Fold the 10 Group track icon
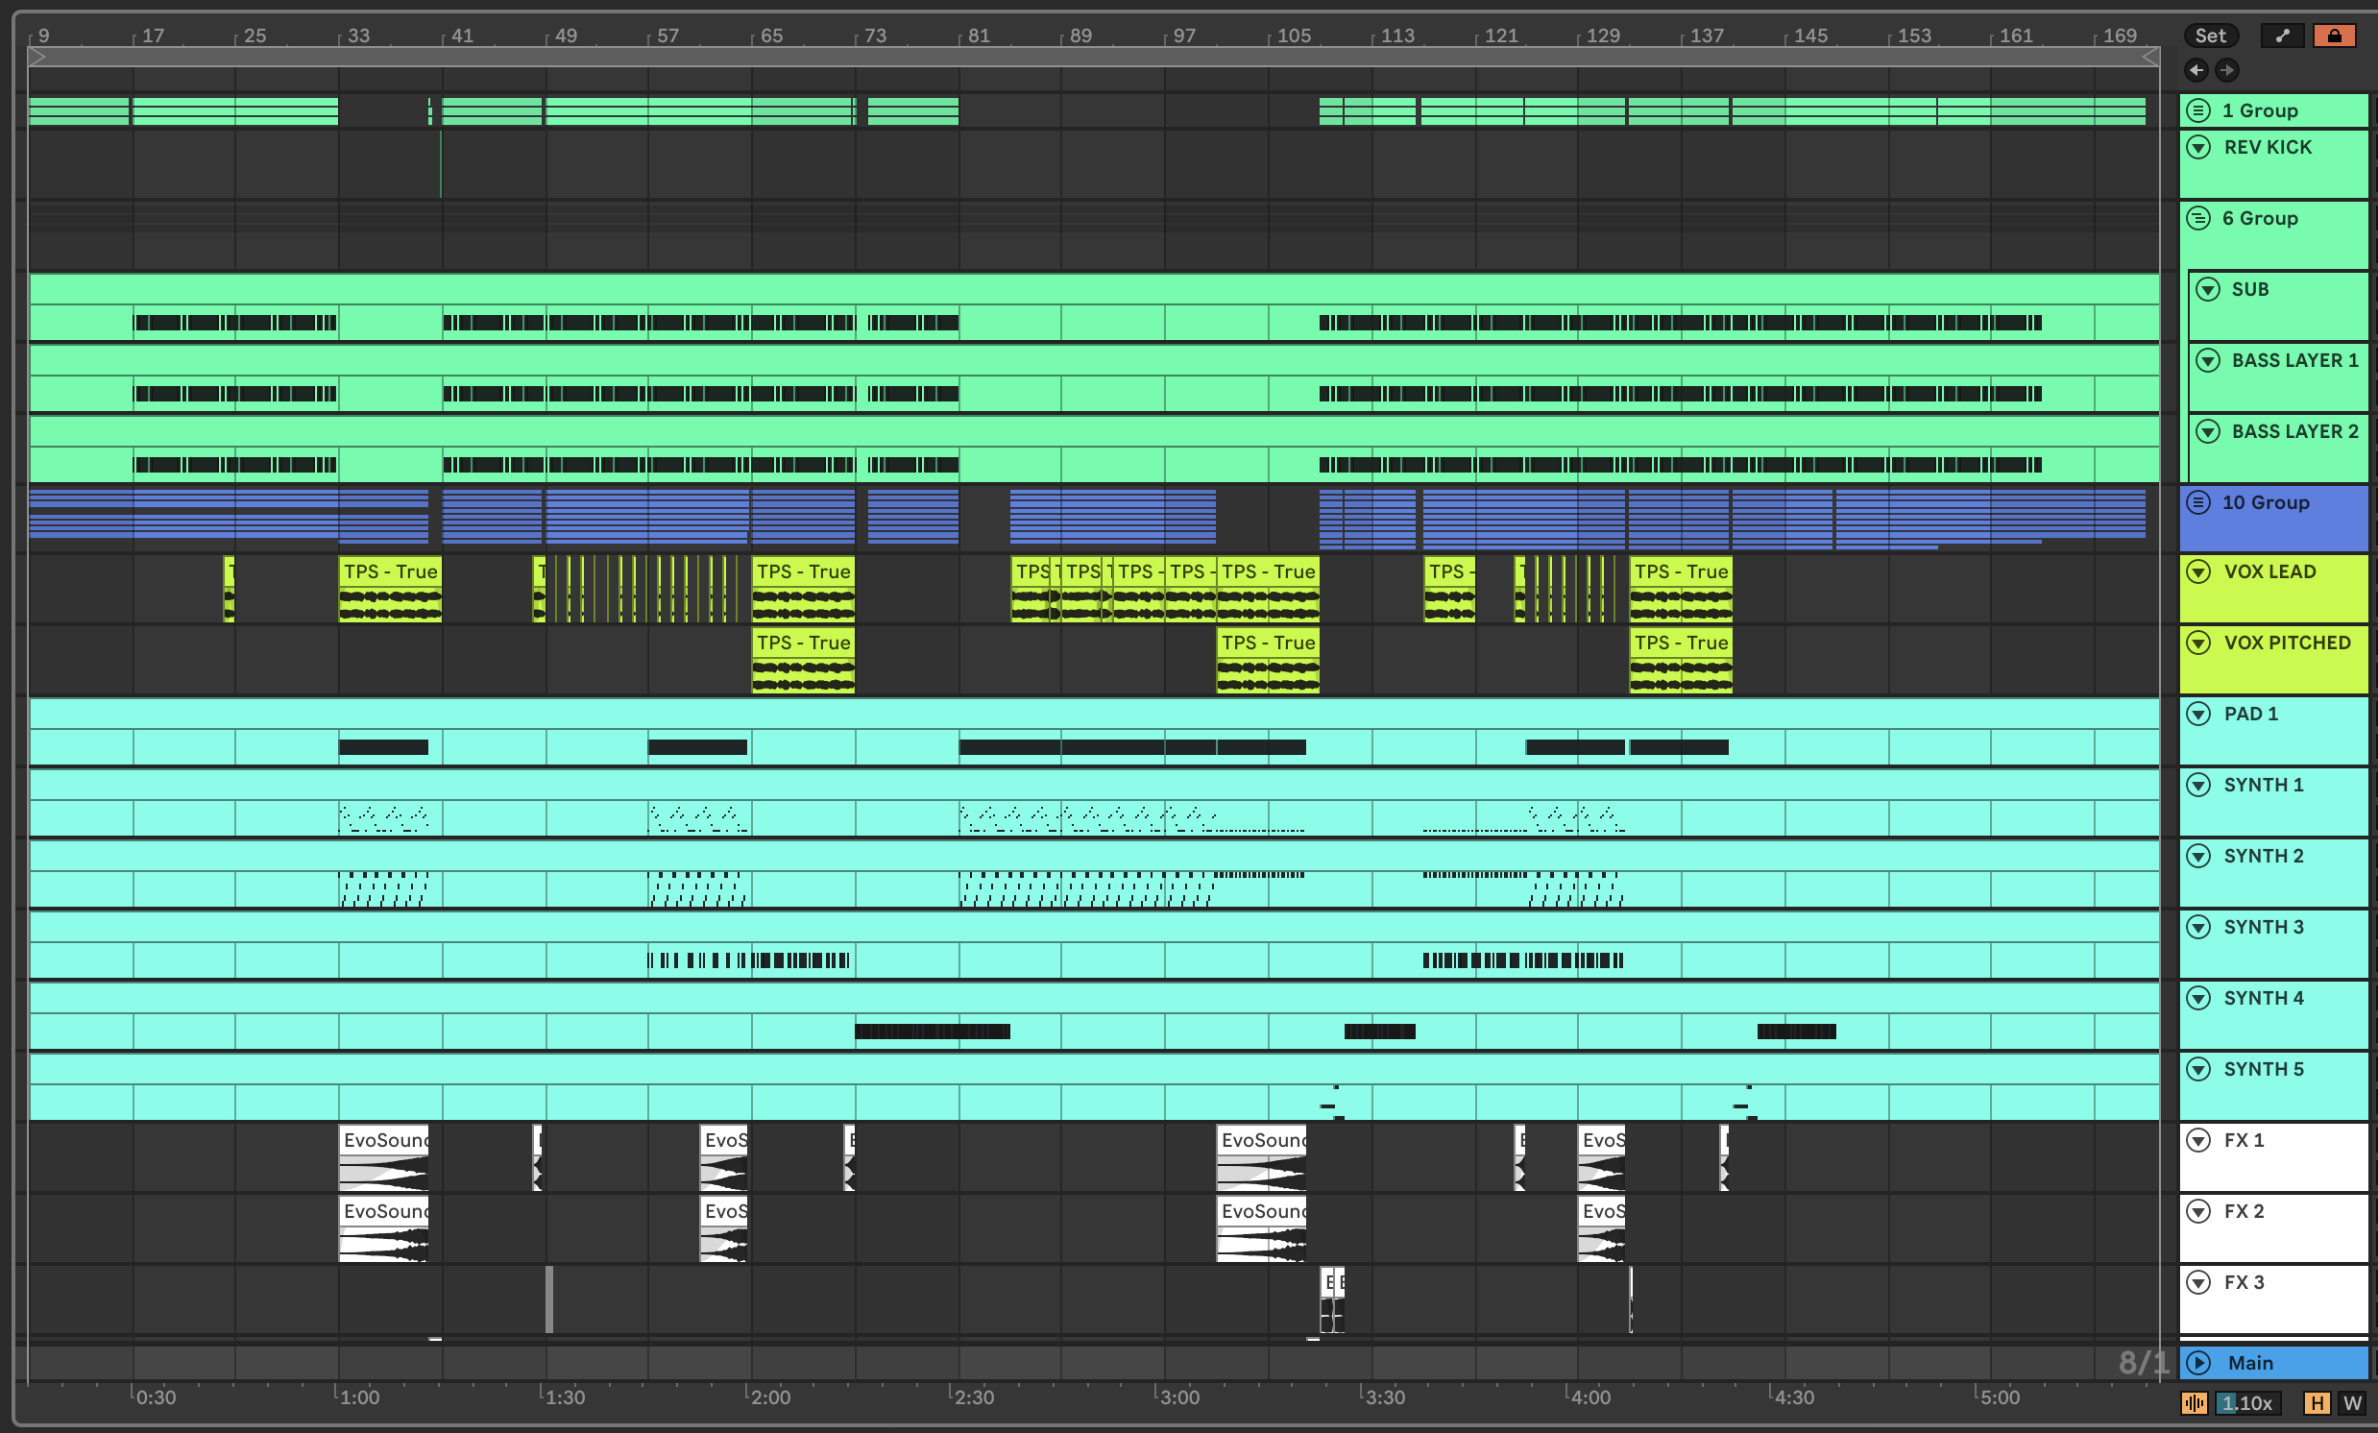Image resolution: width=2378 pixels, height=1433 pixels. tap(2198, 501)
